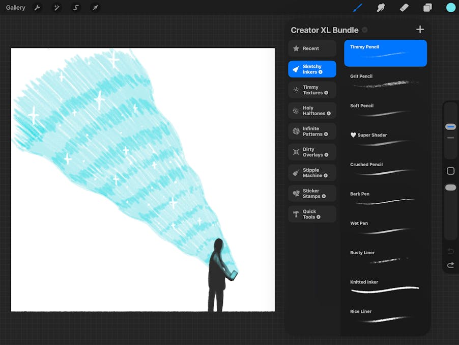
Task: Select the Selection S-shaped tool
Action: pyautogui.click(x=76, y=8)
